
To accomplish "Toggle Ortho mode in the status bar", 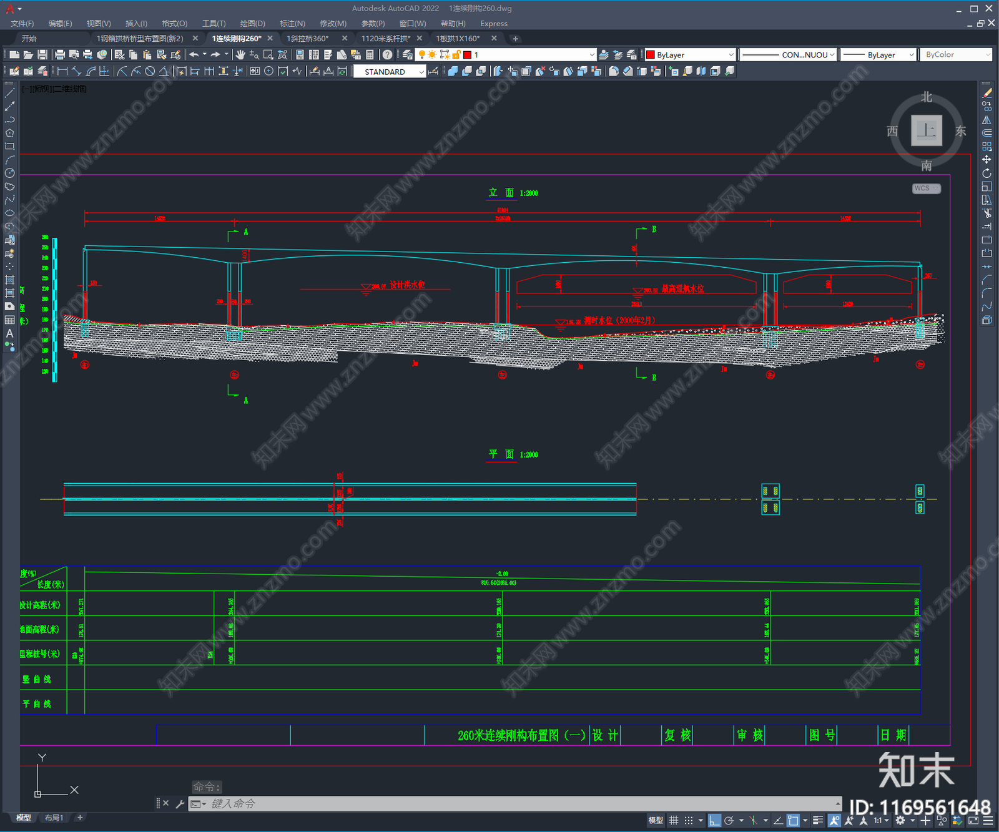I will (714, 820).
